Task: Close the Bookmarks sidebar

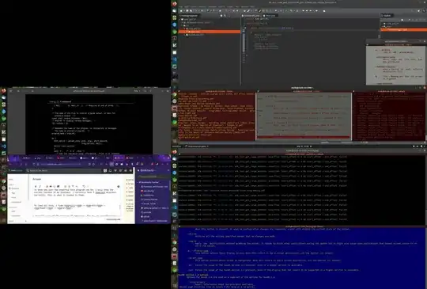Action: click(x=168, y=170)
